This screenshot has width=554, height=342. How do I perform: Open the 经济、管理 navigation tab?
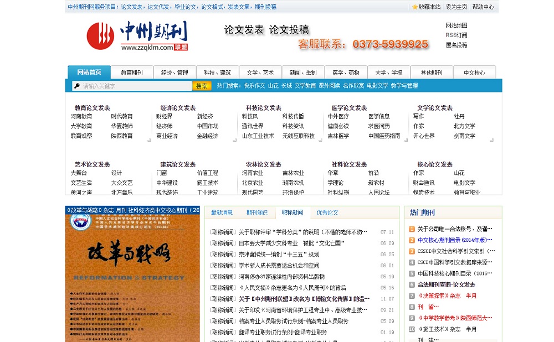pos(175,72)
